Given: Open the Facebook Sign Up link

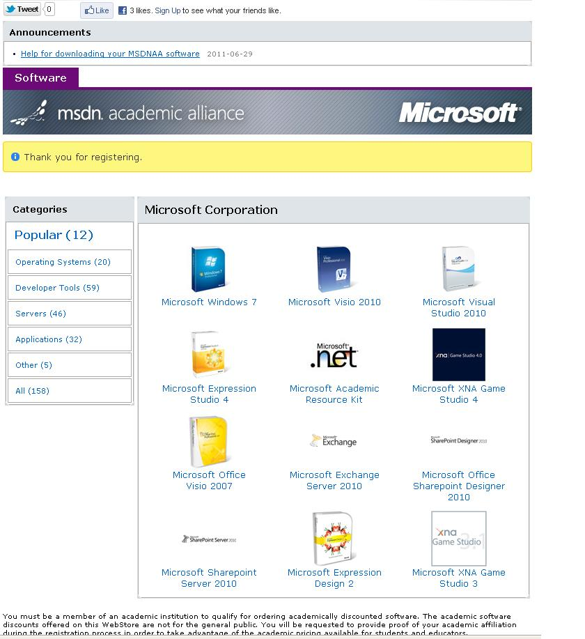Looking at the screenshot, I should click(167, 10).
